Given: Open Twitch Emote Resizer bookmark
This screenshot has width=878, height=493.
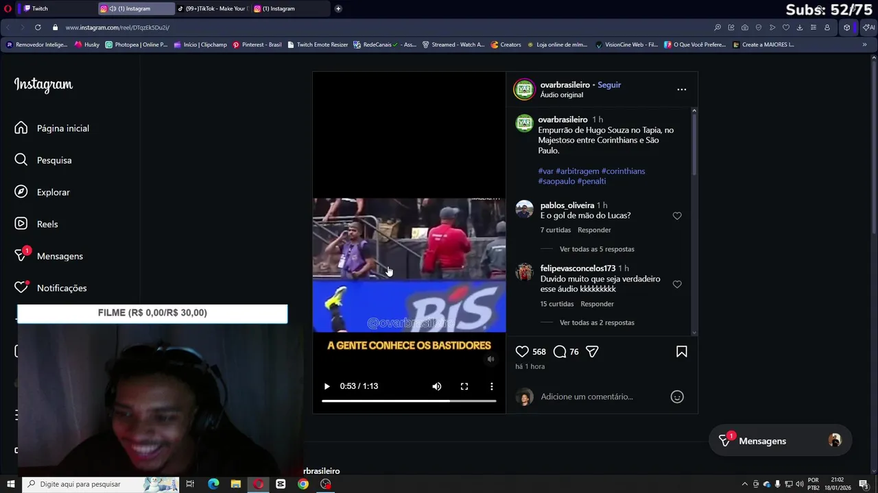Looking at the screenshot, I should click(x=318, y=45).
